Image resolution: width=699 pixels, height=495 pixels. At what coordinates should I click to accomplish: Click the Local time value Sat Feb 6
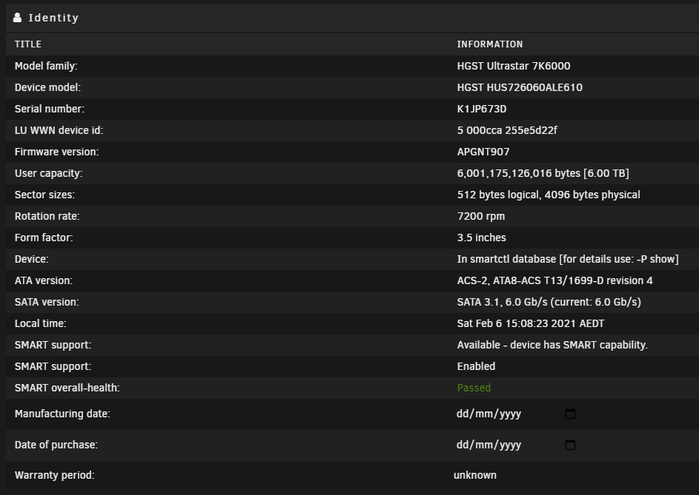coord(531,323)
